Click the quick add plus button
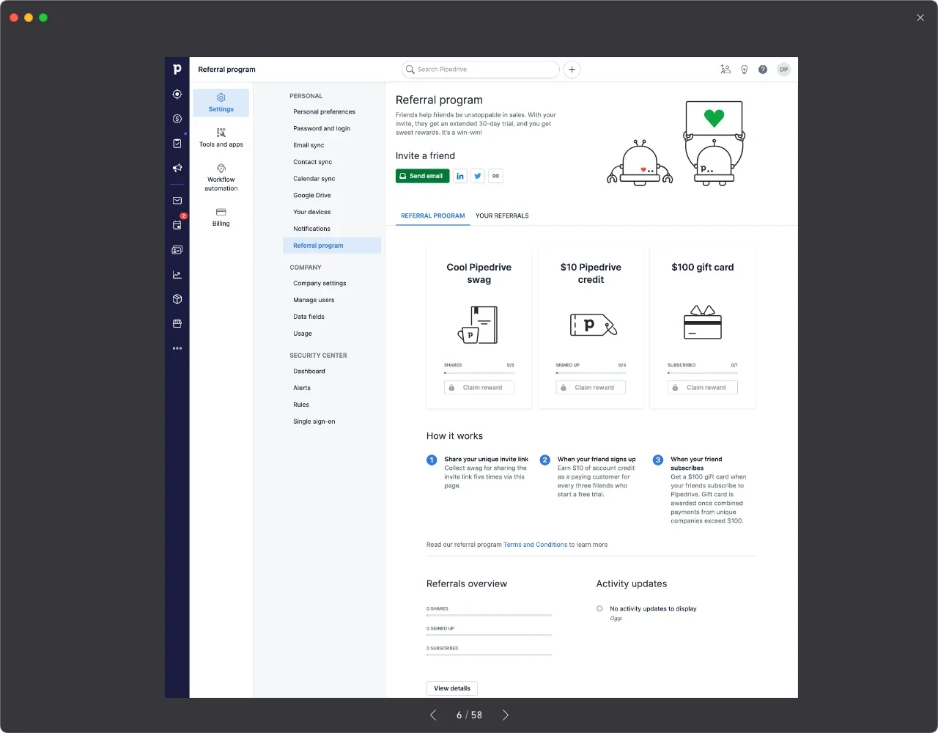Viewport: 938px width, 733px height. [x=572, y=70]
